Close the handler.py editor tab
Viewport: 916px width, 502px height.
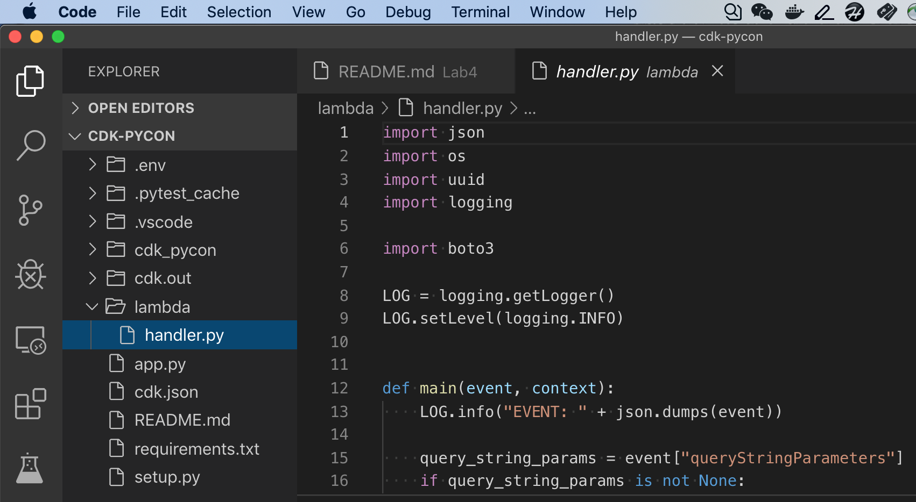click(717, 71)
